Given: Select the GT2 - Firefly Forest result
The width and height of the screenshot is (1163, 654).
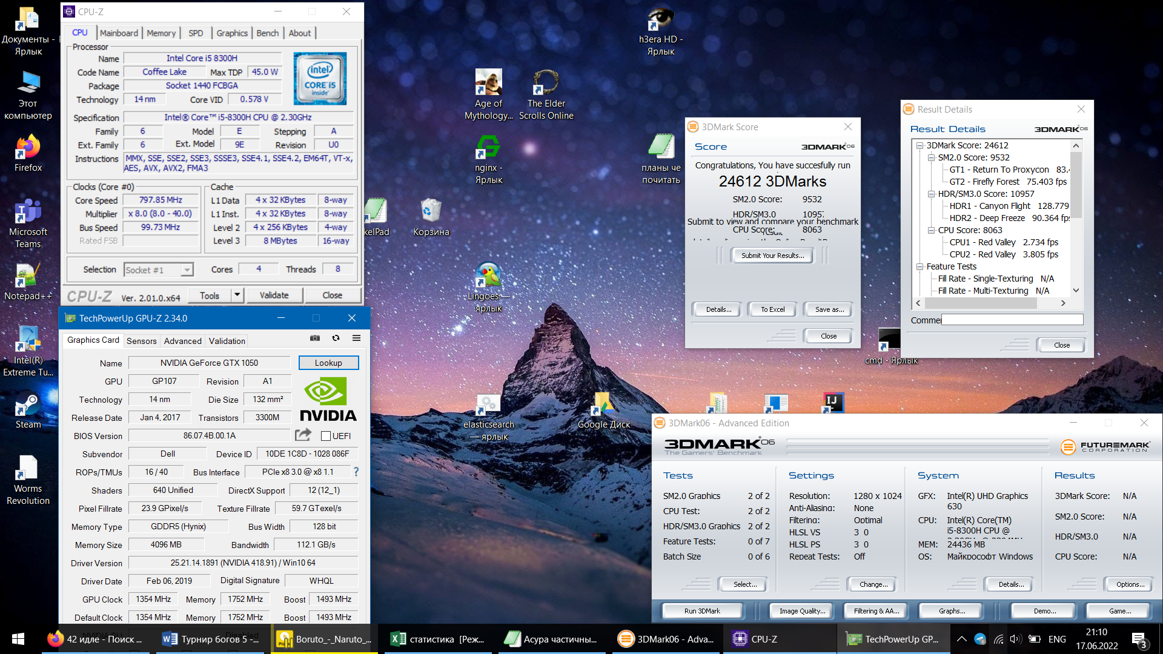Looking at the screenshot, I should tap(1008, 182).
